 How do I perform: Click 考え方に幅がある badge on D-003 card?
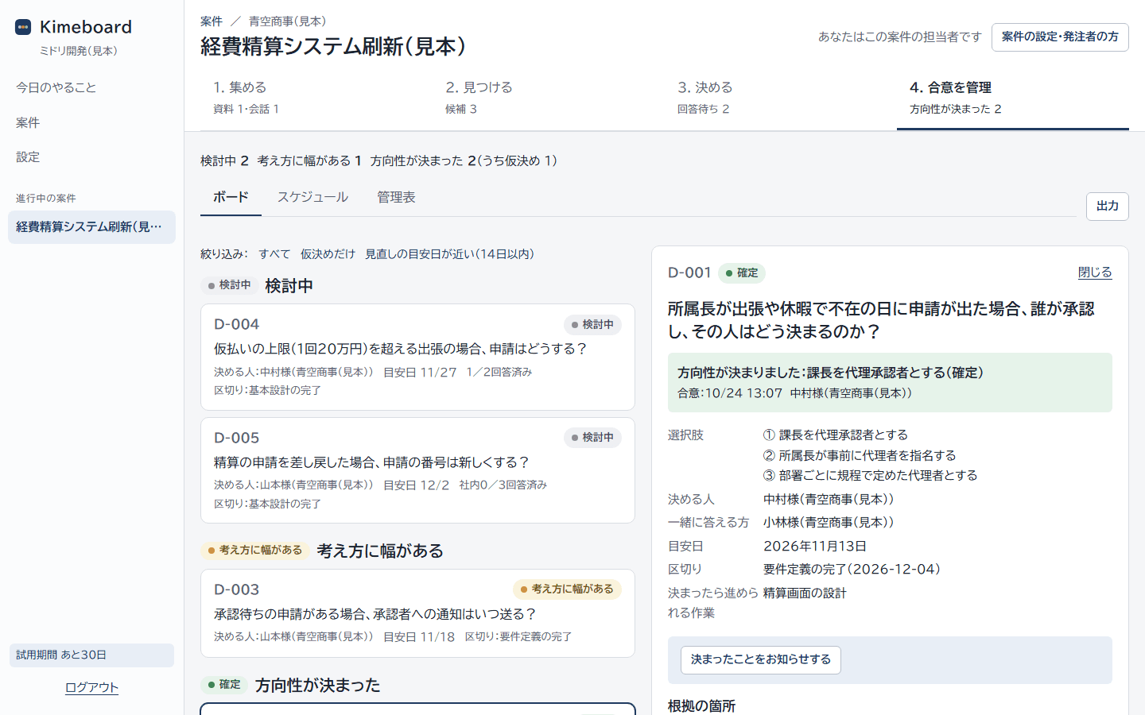[567, 589]
